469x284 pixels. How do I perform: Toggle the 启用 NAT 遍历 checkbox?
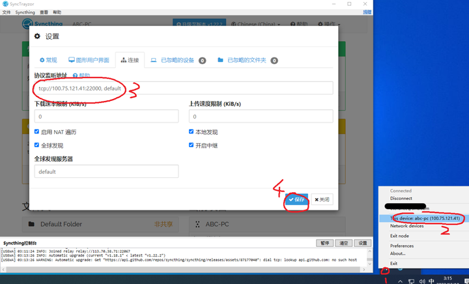[36, 132]
